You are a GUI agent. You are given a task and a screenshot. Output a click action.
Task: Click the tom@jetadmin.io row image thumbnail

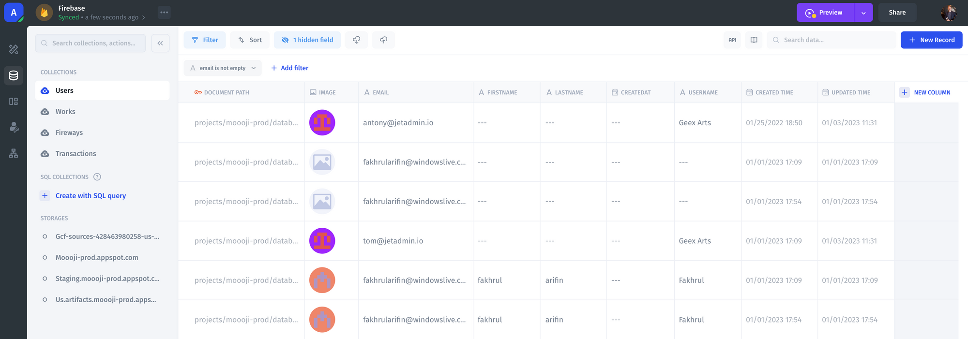pyautogui.click(x=322, y=241)
